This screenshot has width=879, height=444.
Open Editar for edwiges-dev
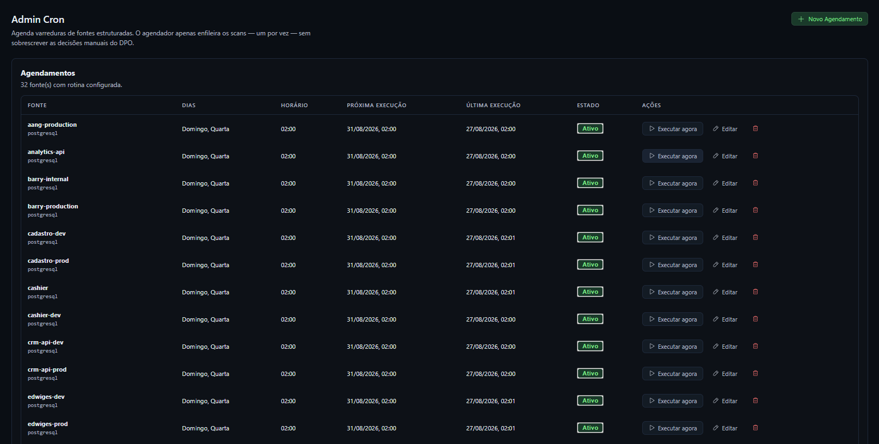click(x=725, y=401)
